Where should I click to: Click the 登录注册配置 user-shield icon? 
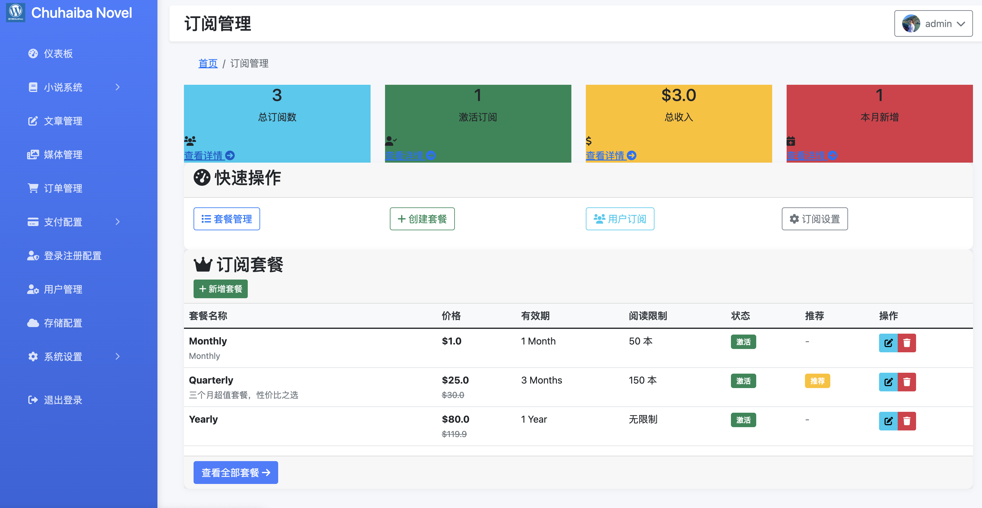pos(33,256)
